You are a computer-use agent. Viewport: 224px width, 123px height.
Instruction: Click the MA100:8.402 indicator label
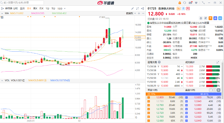click(59, 13)
